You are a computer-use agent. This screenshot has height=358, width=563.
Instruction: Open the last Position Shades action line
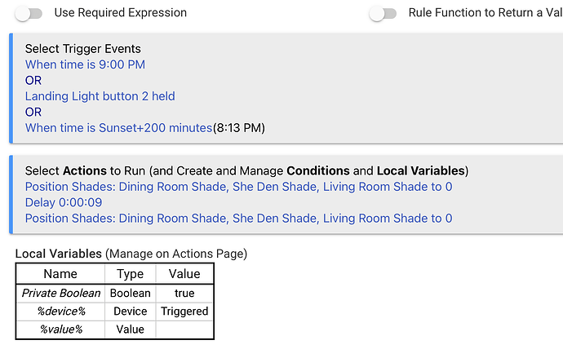point(238,219)
